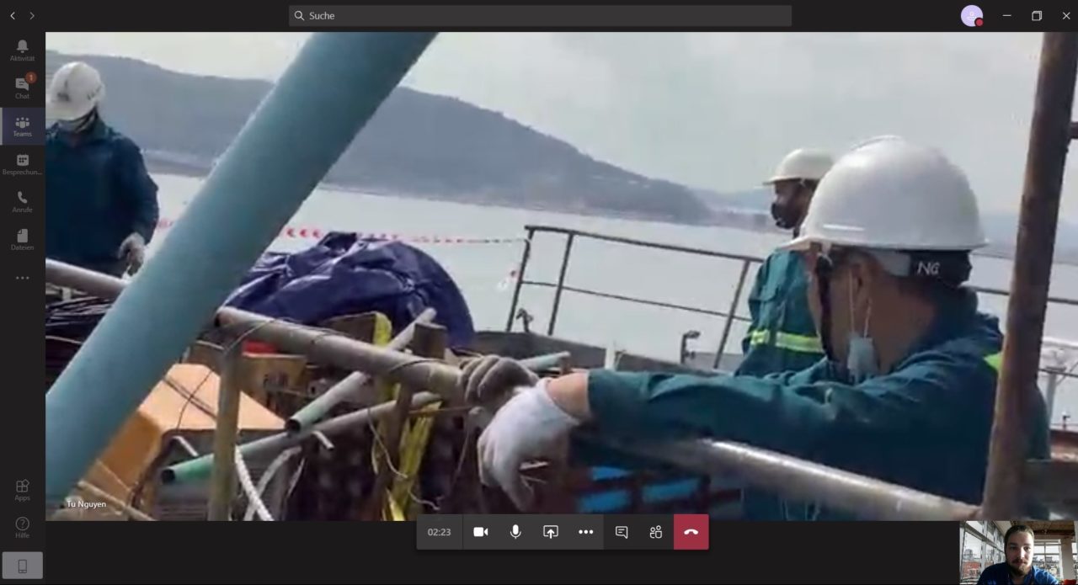Select the Teams sidebar icon
This screenshot has width=1078, height=585.
pyautogui.click(x=22, y=126)
